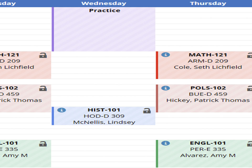Click lock icon on Thursday POLS-102 block

[250, 88]
